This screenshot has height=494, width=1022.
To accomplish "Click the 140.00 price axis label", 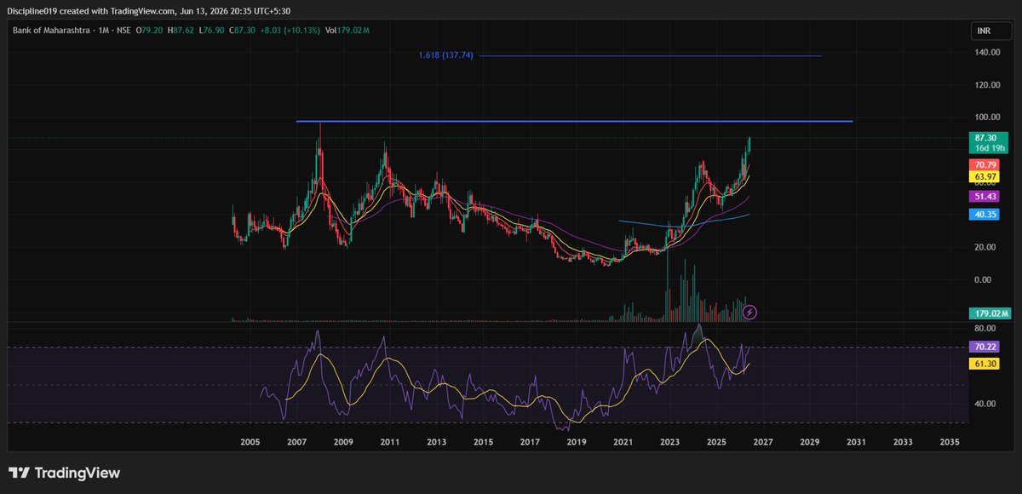I will (987, 53).
